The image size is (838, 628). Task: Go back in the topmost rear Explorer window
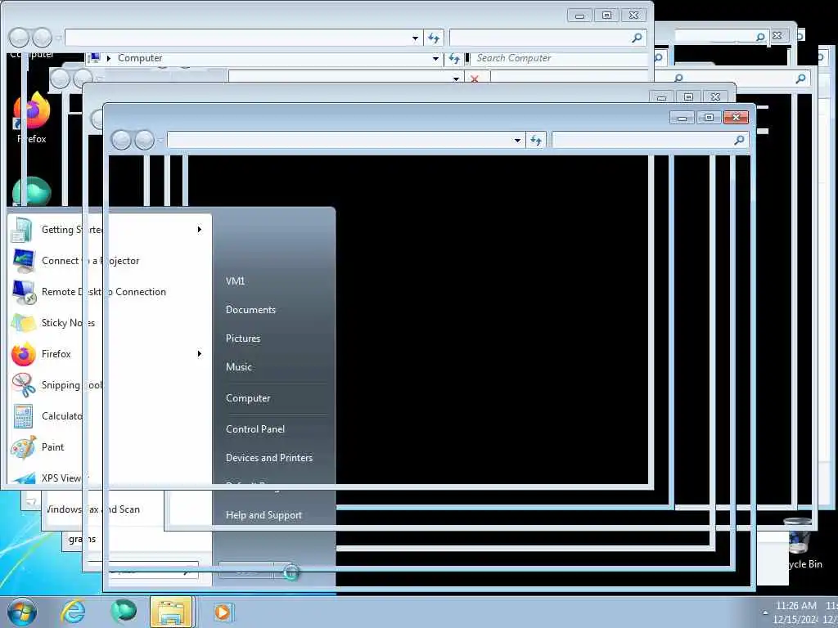[x=19, y=38]
